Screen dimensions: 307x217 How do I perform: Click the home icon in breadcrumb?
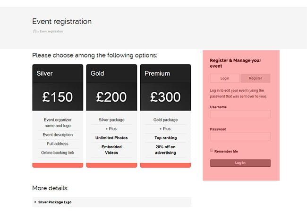pos(34,31)
